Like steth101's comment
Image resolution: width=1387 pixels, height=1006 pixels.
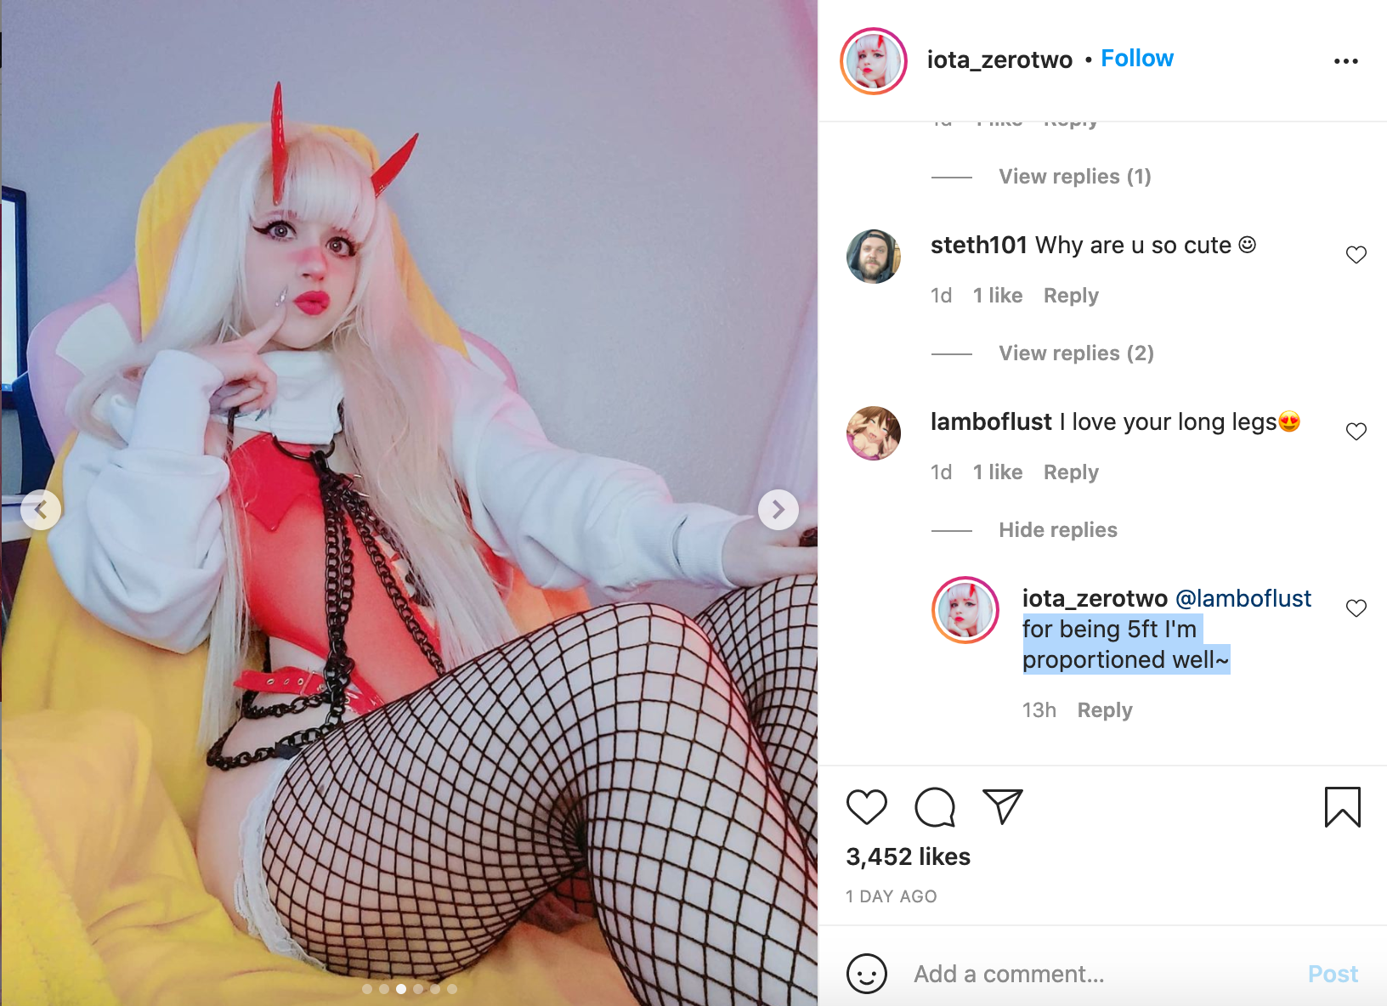pyautogui.click(x=1356, y=255)
